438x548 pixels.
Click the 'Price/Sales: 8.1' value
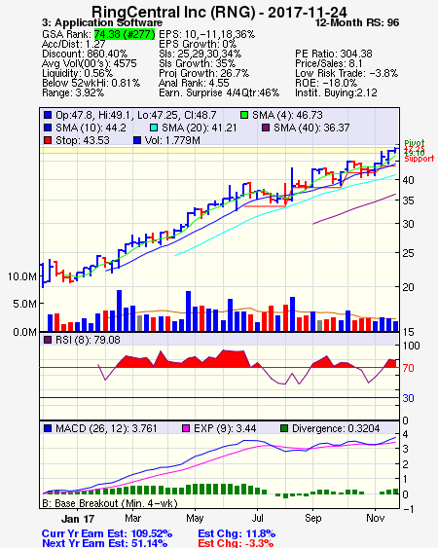click(x=329, y=63)
